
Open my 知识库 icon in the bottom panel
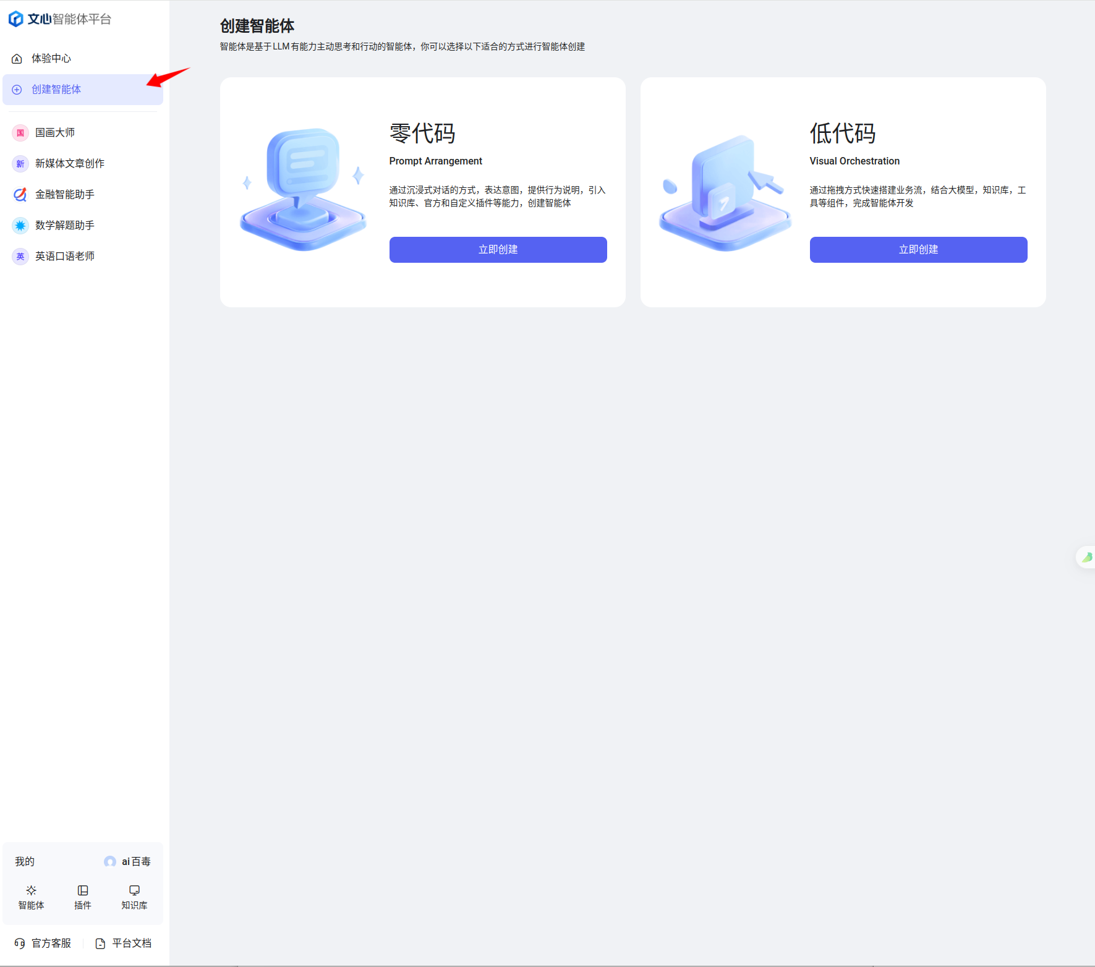pyautogui.click(x=134, y=890)
